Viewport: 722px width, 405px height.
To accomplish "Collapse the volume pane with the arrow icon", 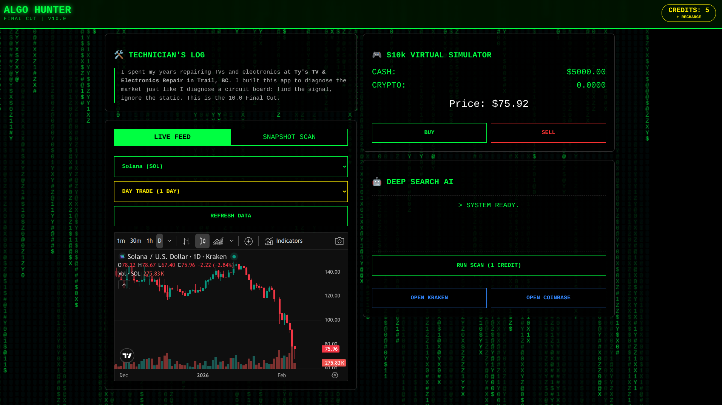I will tap(124, 284).
